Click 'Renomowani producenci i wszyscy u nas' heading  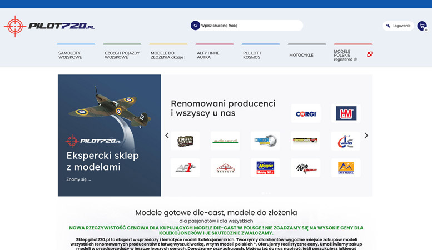tap(223, 108)
